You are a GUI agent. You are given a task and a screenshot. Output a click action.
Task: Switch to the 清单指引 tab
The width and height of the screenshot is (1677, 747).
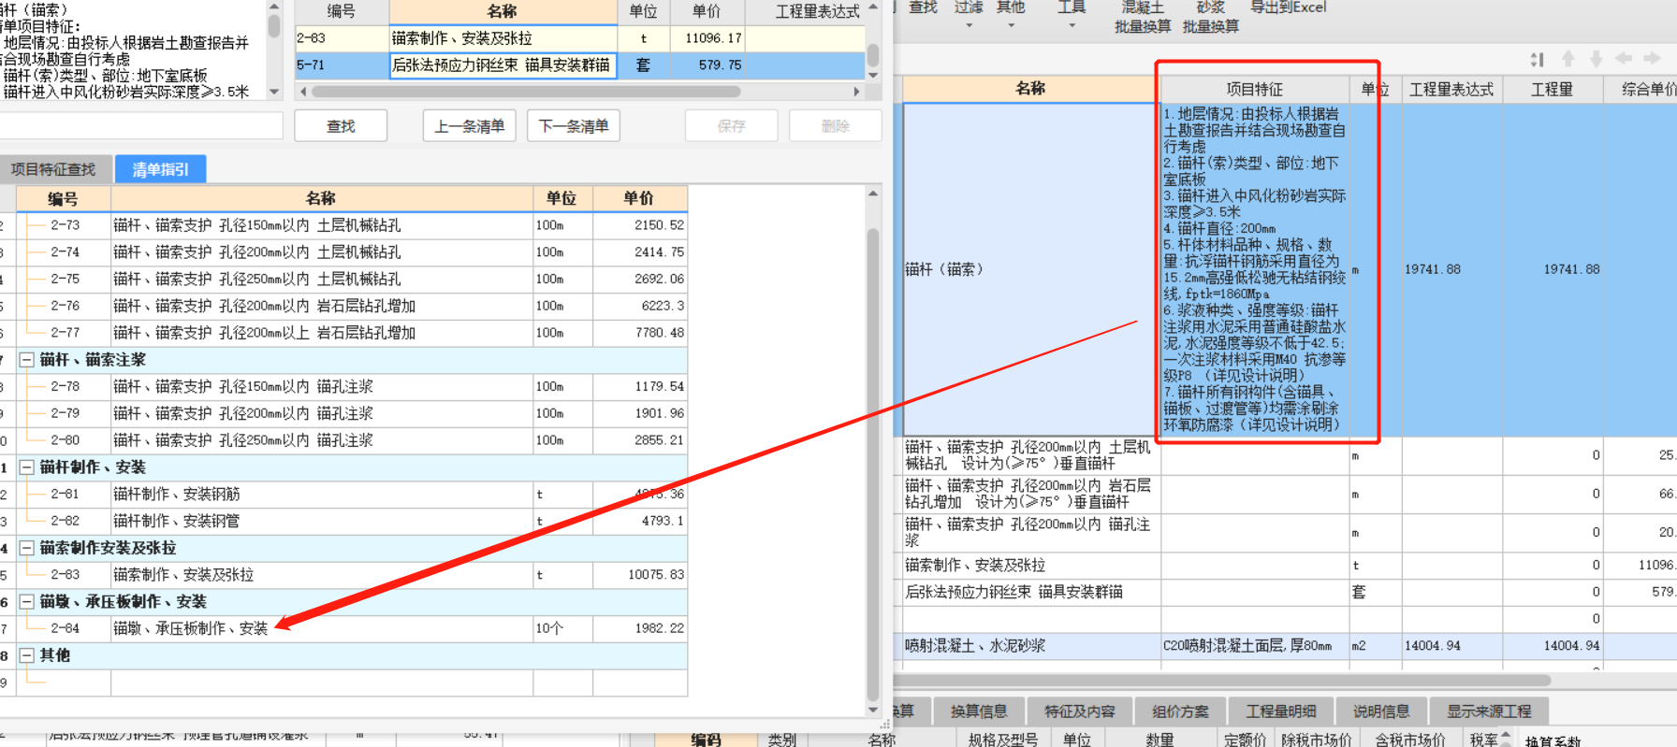pyautogui.click(x=160, y=169)
